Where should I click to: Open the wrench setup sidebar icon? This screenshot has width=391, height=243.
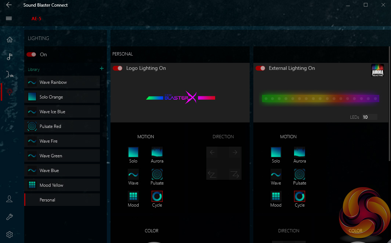[x=10, y=217]
